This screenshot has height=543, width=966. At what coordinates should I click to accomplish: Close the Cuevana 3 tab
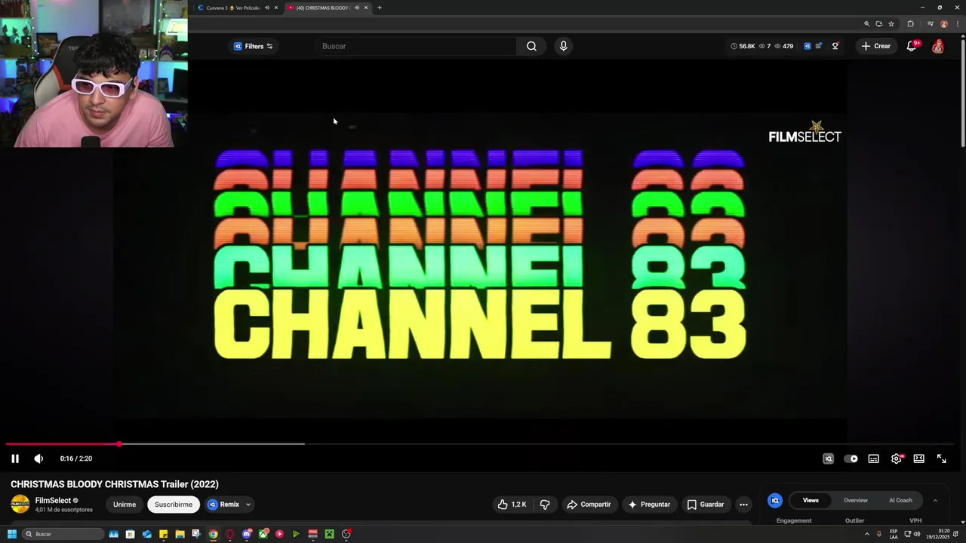pyautogui.click(x=276, y=8)
